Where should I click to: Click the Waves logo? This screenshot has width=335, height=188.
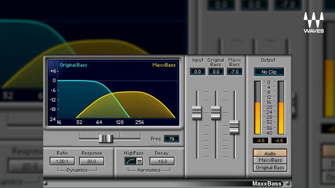tap(314, 22)
